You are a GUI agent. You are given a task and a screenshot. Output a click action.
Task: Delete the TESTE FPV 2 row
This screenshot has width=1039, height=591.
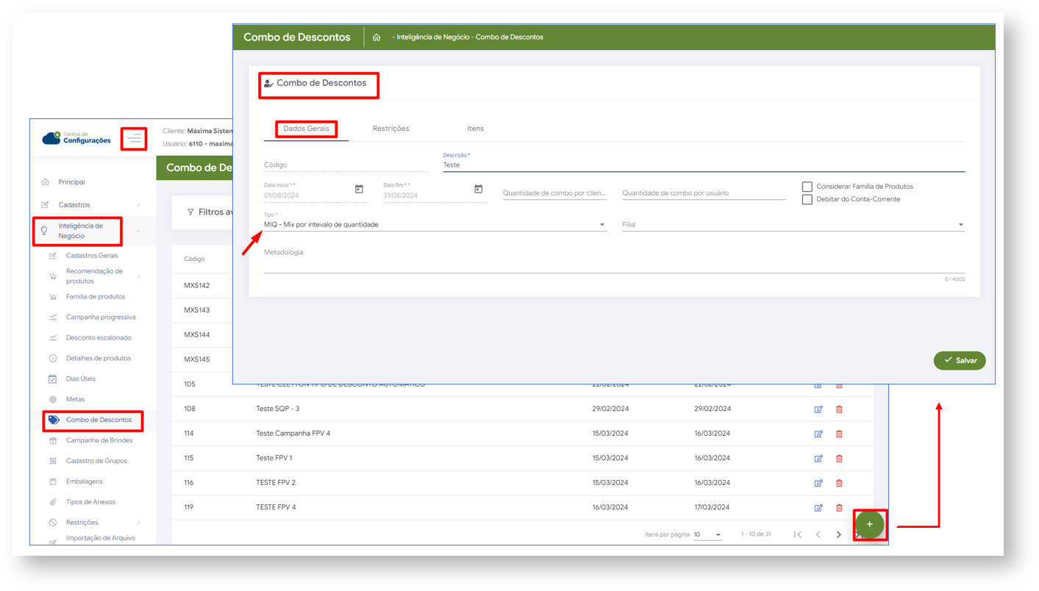pyautogui.click(x=839, y=483)
